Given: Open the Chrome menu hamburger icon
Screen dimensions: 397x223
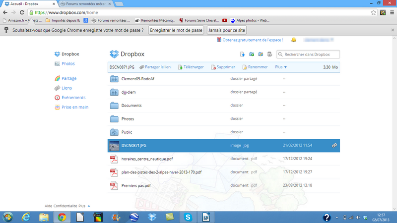Looking at the screenshot, I should pos(392,12).
